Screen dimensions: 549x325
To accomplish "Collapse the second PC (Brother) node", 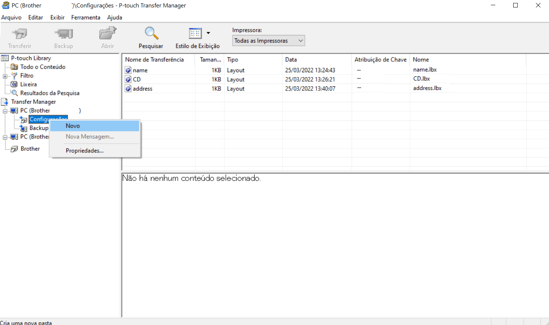I will pos(5,137).
